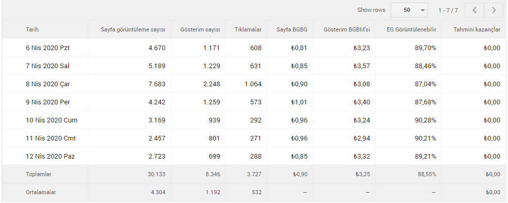Select the 7 Nis 2020 Sal row
The width and height of the screenshot is (508, 203).
coord(254,66)
